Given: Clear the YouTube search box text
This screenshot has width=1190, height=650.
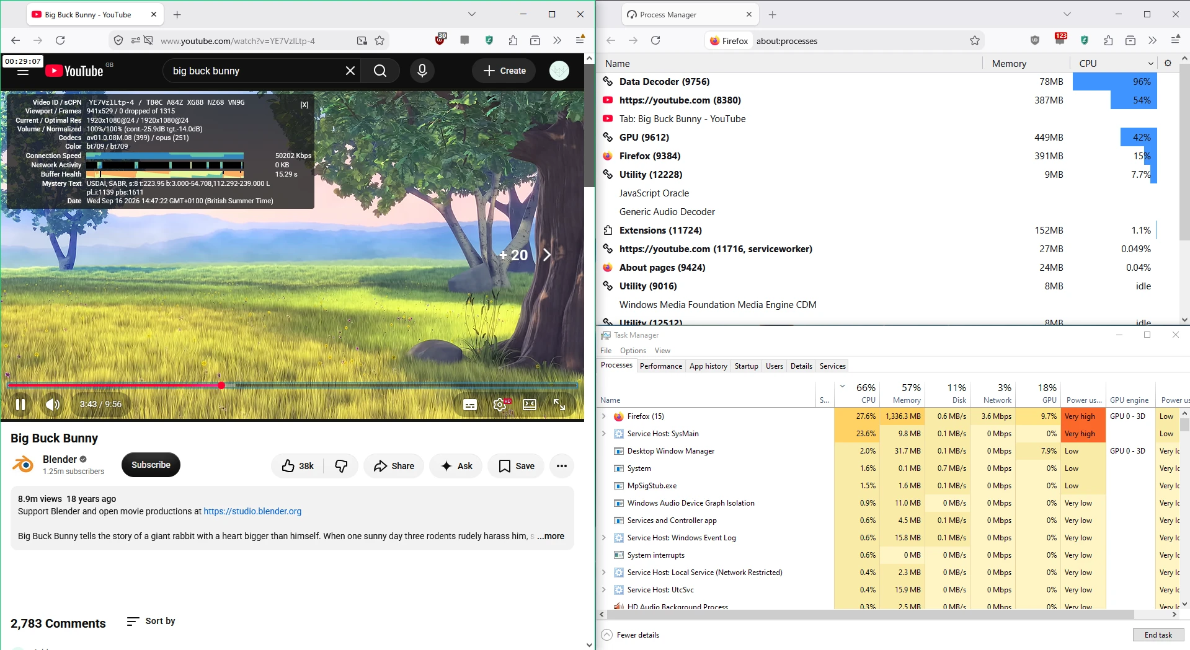Looking at the screenshot, I should (x=350, y=71).
